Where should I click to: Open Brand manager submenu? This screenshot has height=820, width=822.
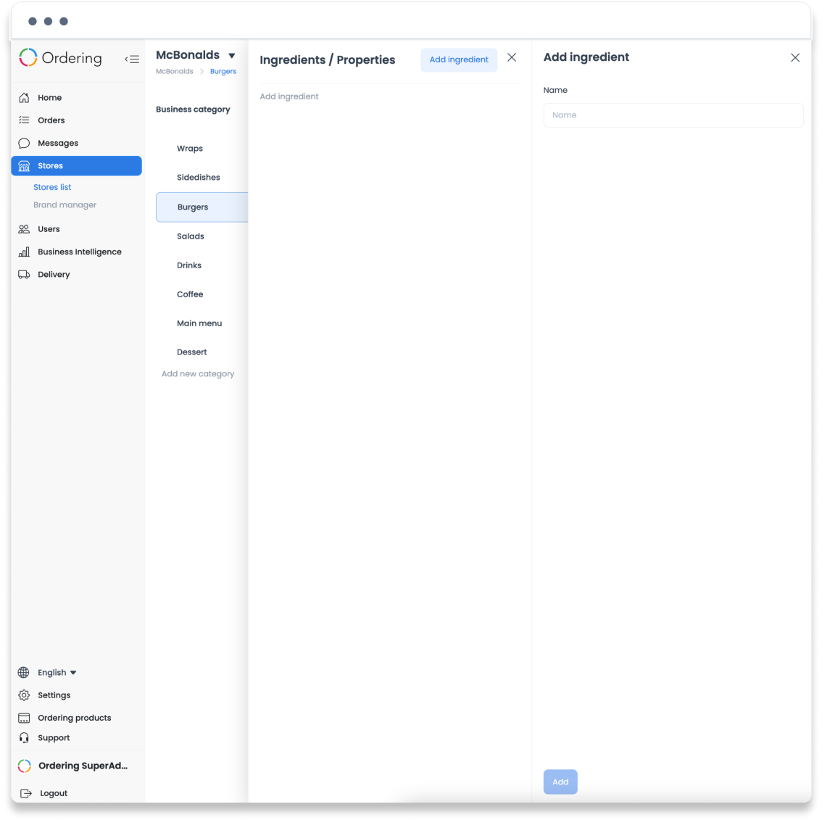[65, 205]
